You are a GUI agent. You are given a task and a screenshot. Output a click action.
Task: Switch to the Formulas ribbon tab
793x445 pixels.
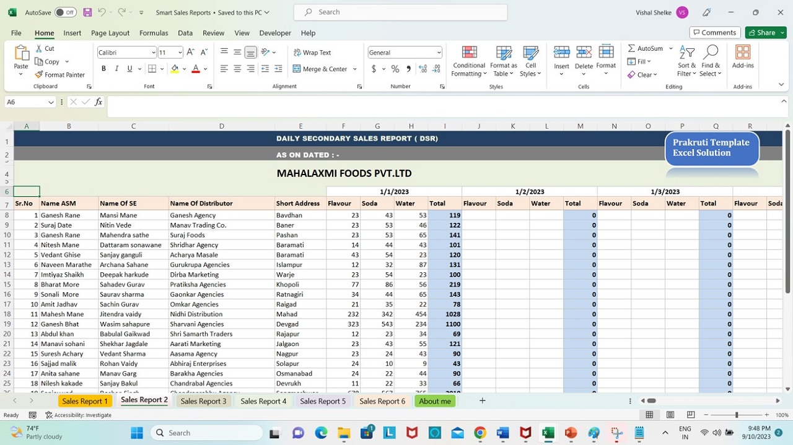coord(153,33)
